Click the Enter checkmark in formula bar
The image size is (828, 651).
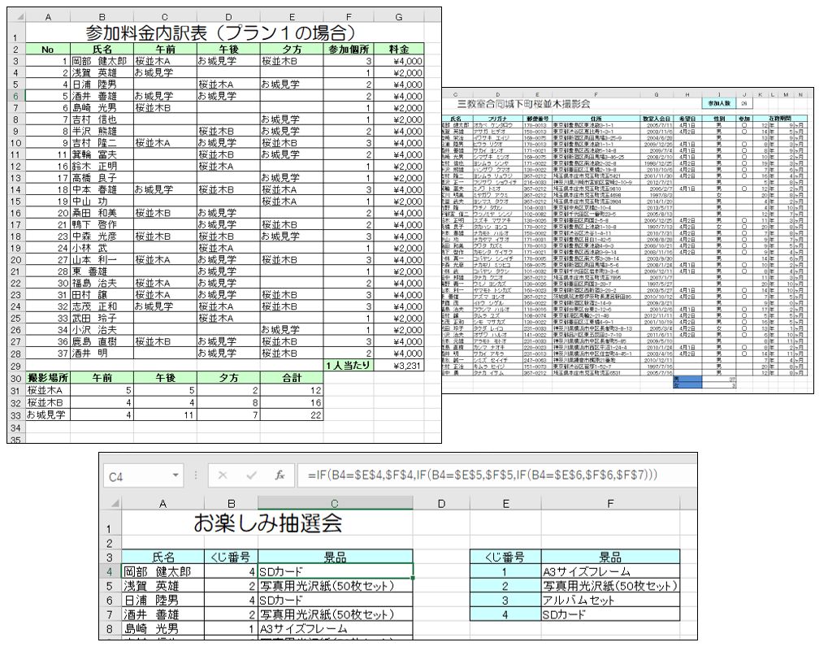click(251, 475)
